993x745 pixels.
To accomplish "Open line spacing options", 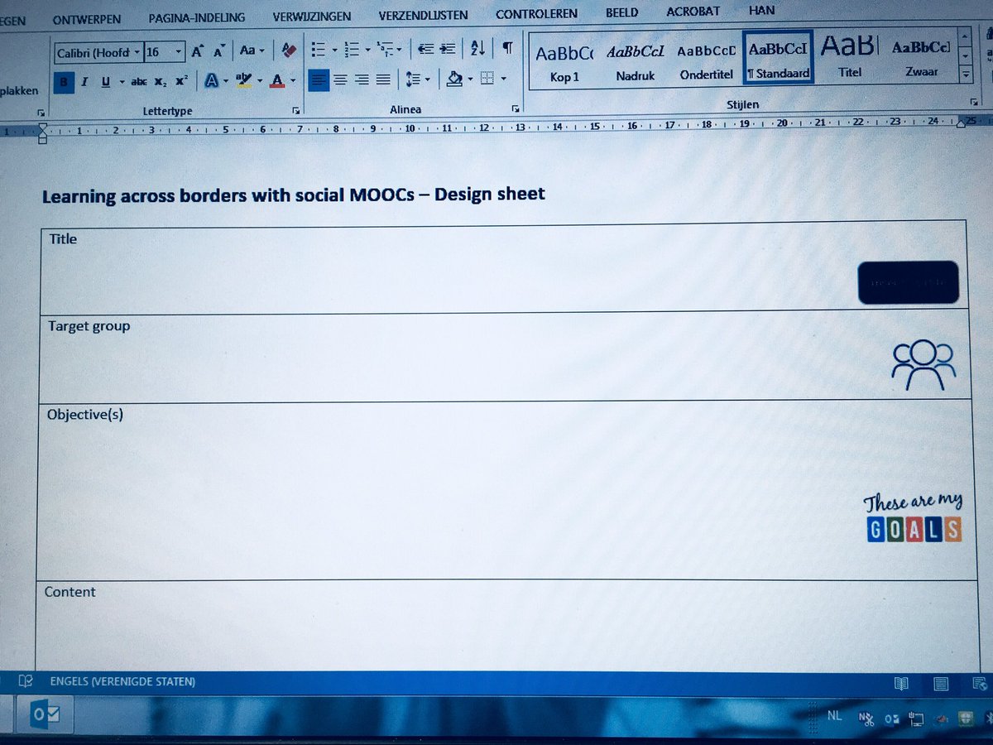I will tap(413, 79).
